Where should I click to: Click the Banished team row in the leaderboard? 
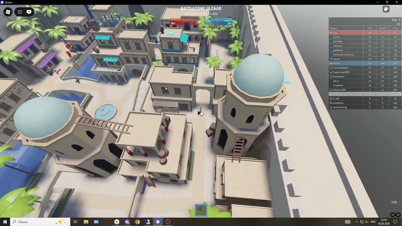coord(365,63)
